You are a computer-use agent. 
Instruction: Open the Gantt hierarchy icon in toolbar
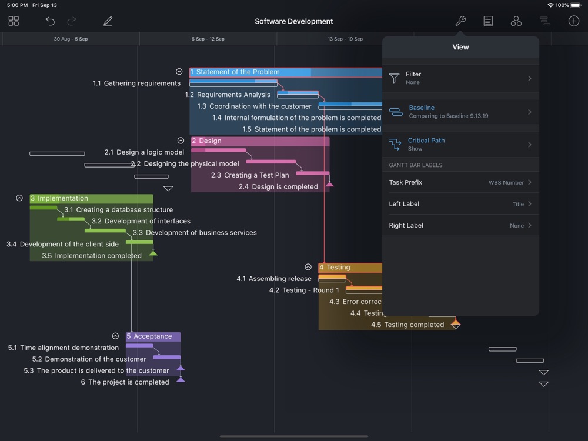[544, 21]
